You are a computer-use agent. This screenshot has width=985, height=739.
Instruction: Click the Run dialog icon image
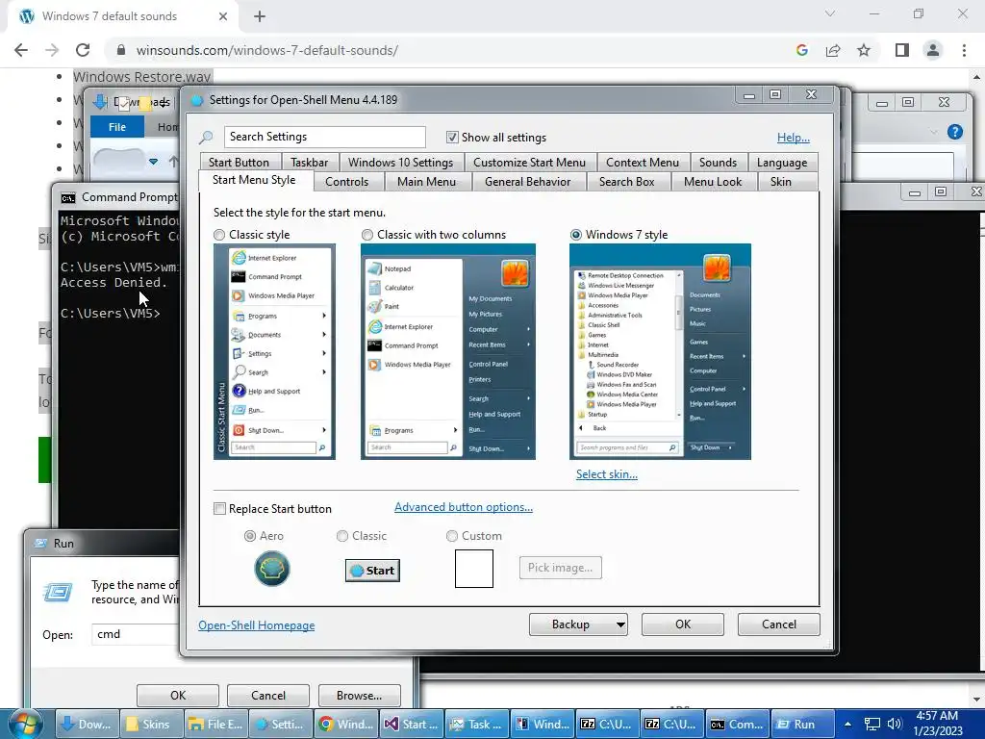(x=57, y=592)
